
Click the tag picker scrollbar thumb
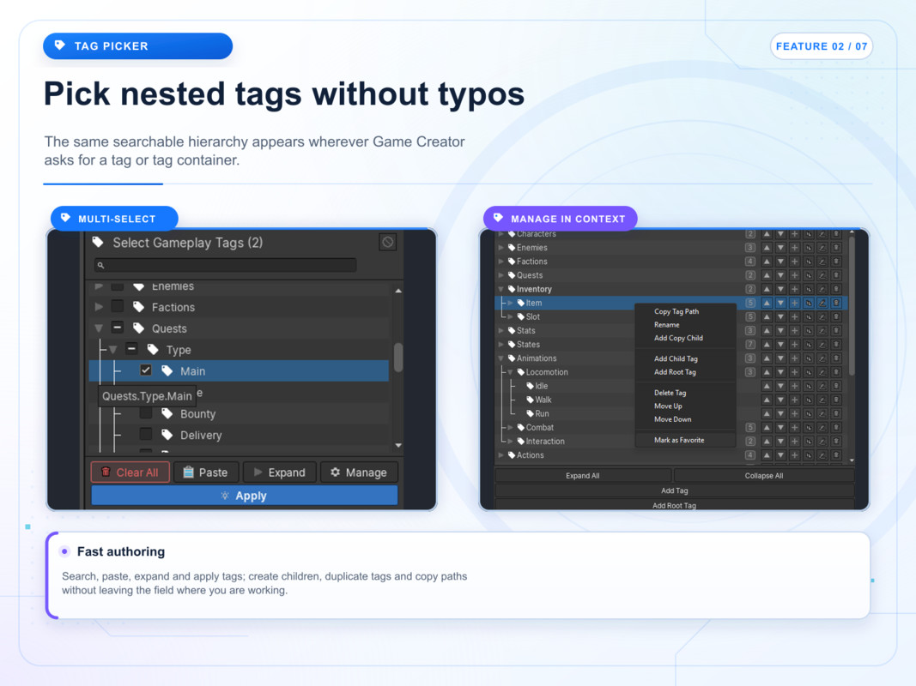(398, 357)
